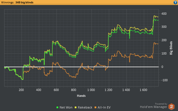Click the Powered by Hold'em Manager text

[x=153, y=106]
